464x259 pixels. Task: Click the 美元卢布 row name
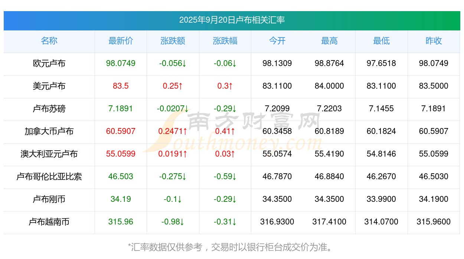49,86
